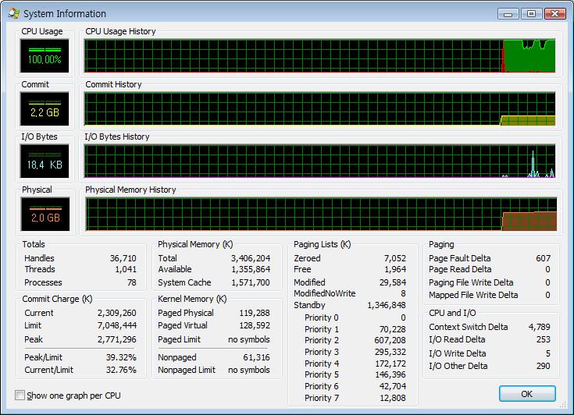This screenshot has width=574, height=415.
Task: Select Commit Charge Current value 2,309,260
Action: point(117,313)
